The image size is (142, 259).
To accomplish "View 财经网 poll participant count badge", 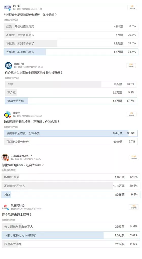I will 132,7.
